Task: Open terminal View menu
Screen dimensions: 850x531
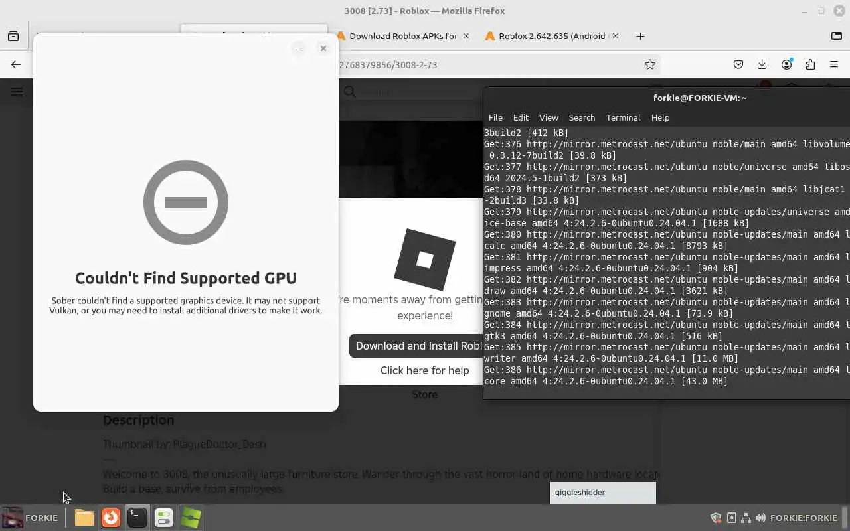Action: [549, 117]
